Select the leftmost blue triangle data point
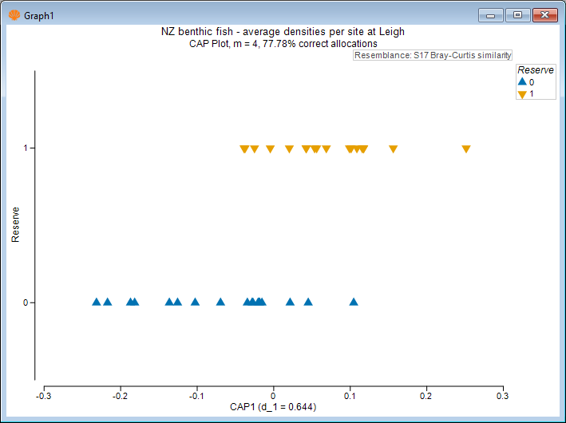The height and width of the screenshot is (423, 566). 97,302
